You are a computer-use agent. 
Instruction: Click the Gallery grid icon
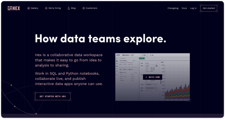click(29, 8)
